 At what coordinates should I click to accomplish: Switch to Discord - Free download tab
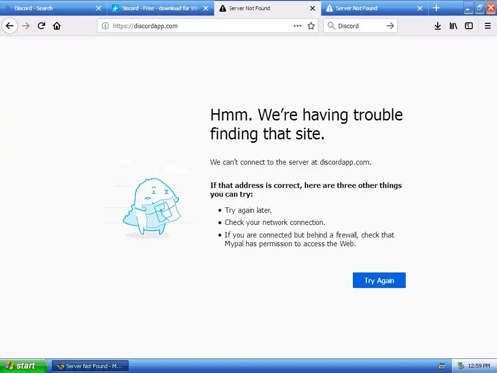click(160, 8)
